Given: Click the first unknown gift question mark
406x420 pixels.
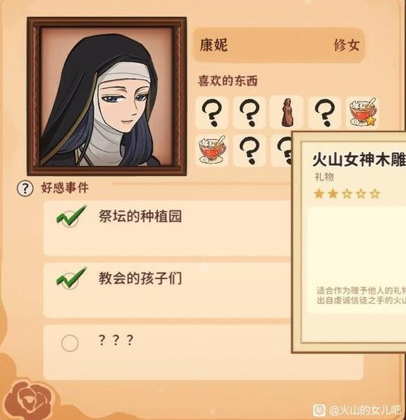Looking at the screenshot, I should click(212, 112).
